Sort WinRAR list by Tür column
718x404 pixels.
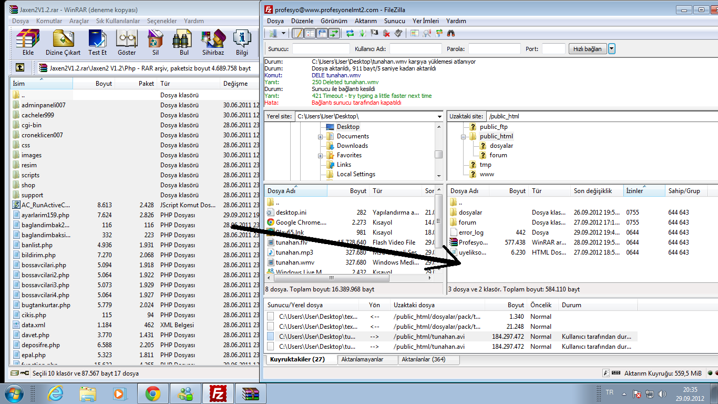pos(189,84)
